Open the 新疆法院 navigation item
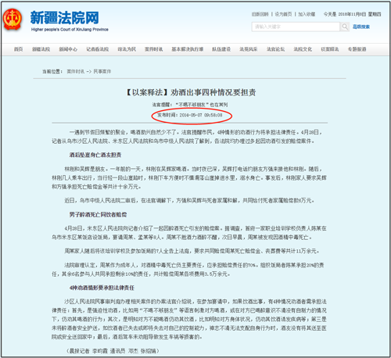This screenshot has height=358, width=391. pos(41,49)
